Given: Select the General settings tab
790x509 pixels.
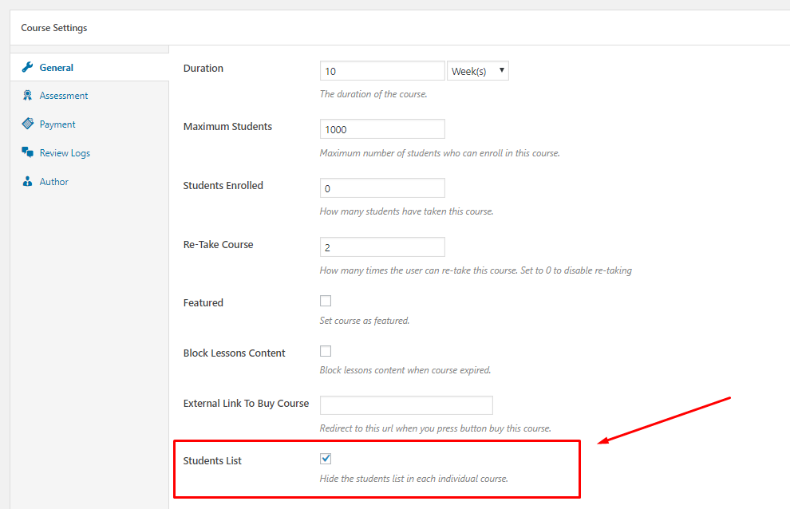Looking at the screenshot, I should [57, 68].
